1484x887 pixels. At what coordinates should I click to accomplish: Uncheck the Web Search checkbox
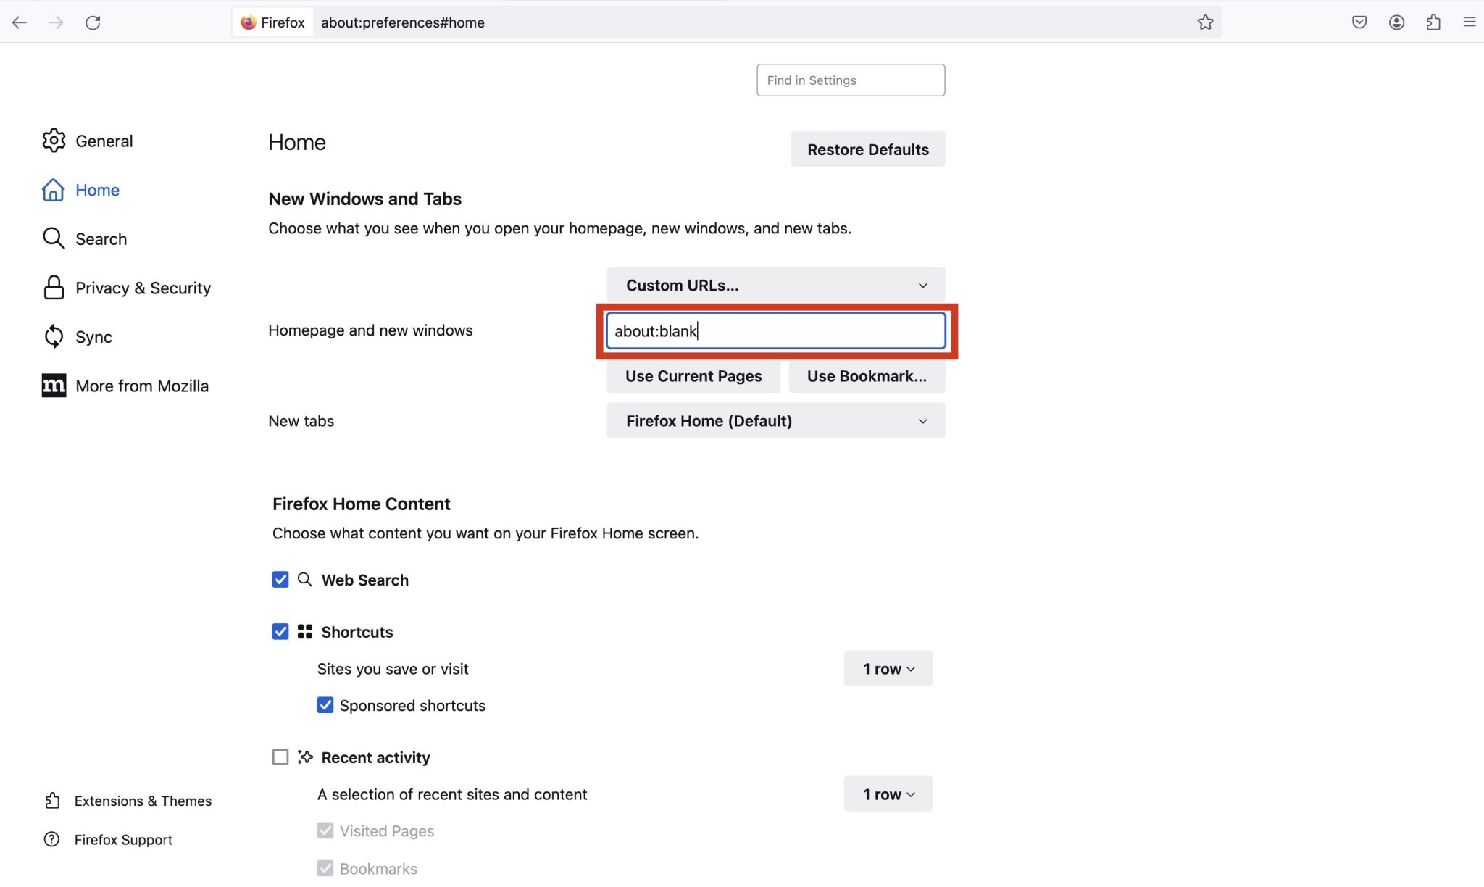pyautogui.click(x=280, y=580)
